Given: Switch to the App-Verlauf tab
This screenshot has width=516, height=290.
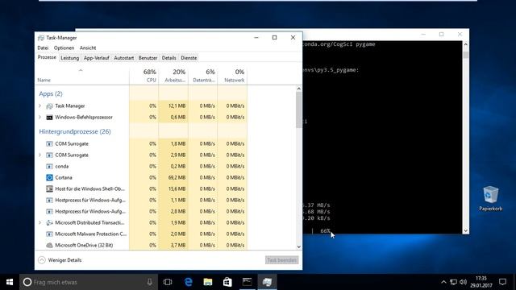Looking at the screenshot, I should (96, 58).
